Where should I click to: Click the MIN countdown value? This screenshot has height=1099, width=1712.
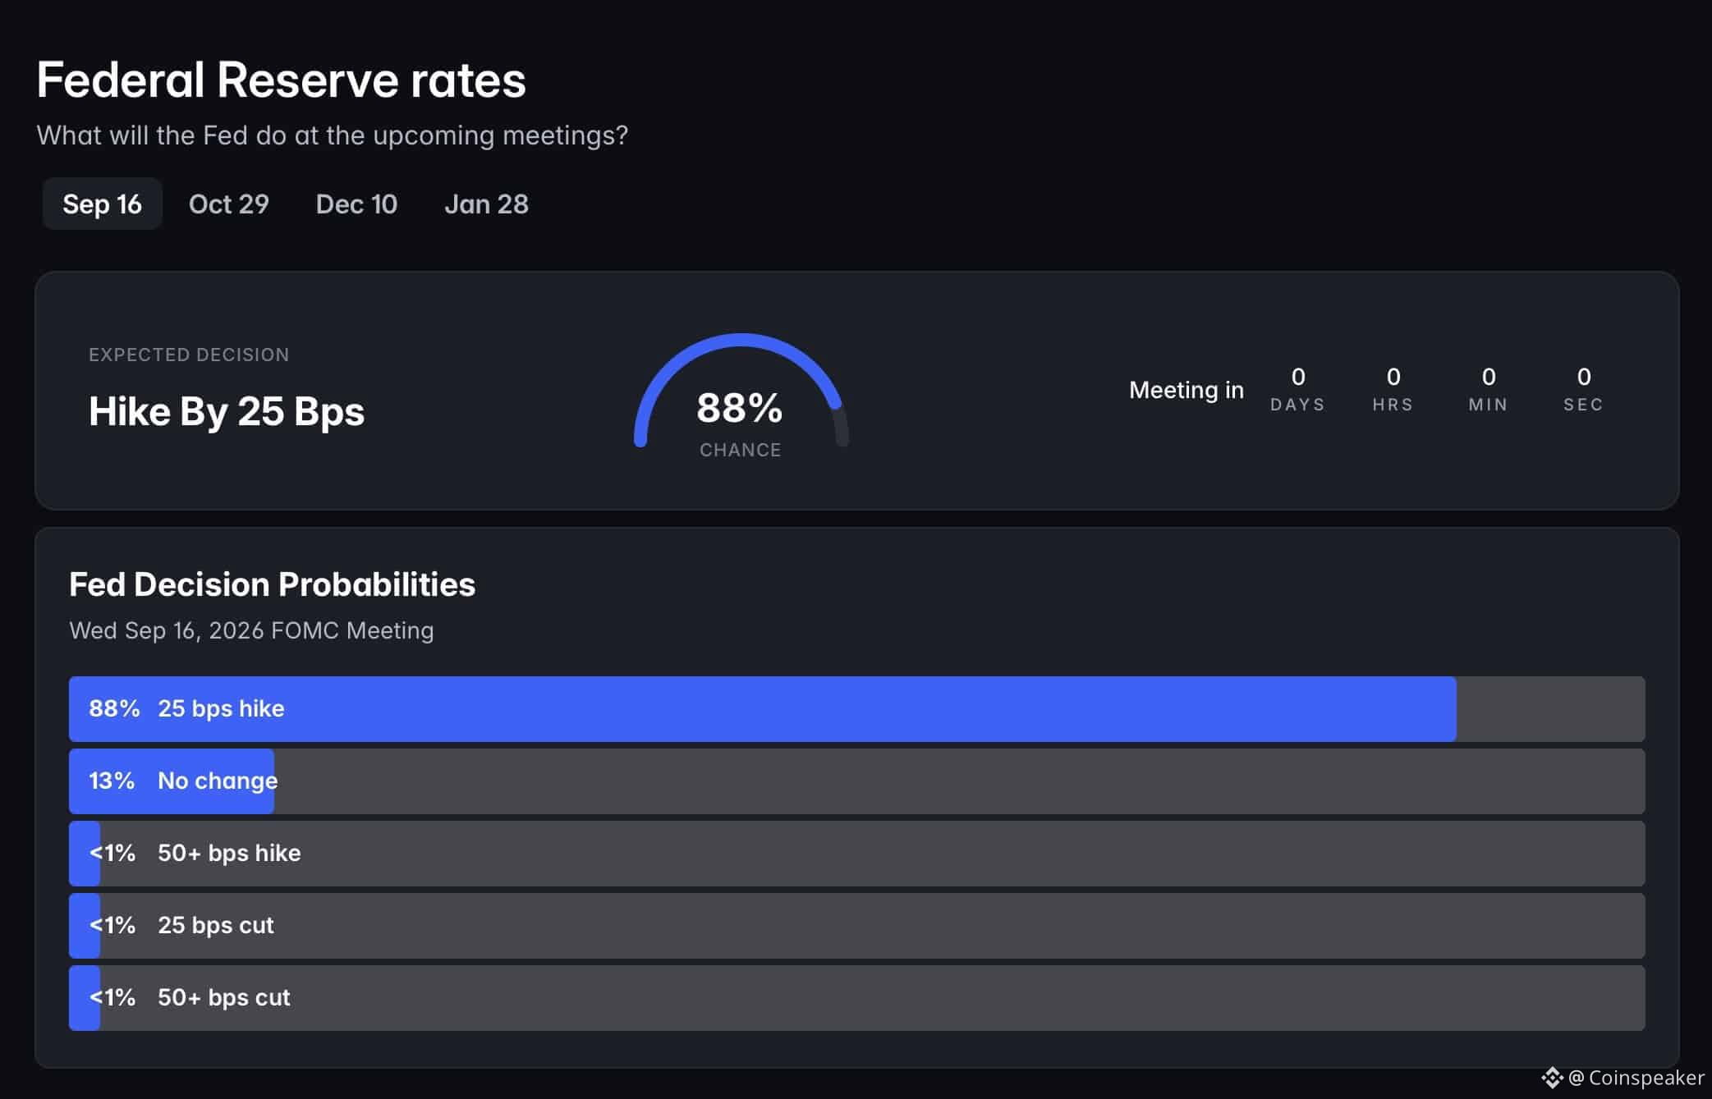pos(1489,377)
